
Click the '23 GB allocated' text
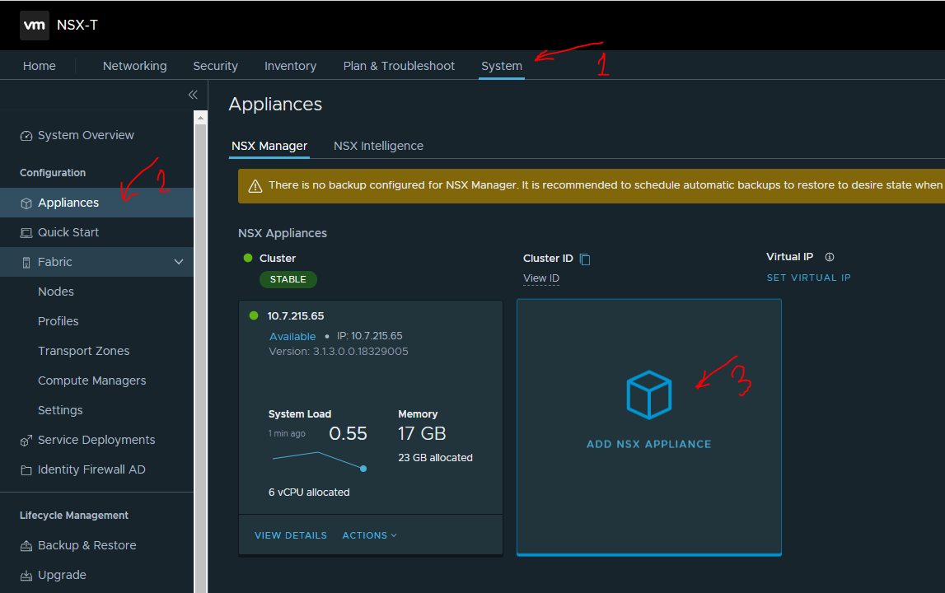pos(435,458)
